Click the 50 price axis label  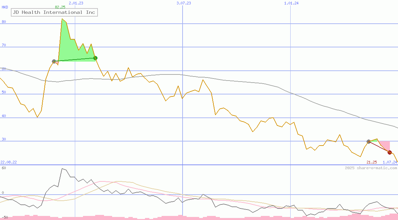click(4, 92)
